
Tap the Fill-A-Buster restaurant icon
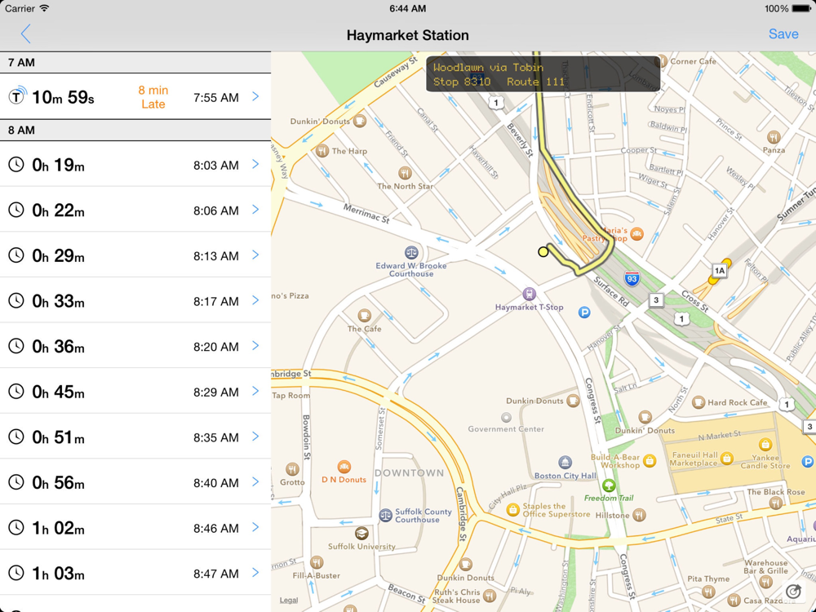pyautogui.click(x=317, y=562)
